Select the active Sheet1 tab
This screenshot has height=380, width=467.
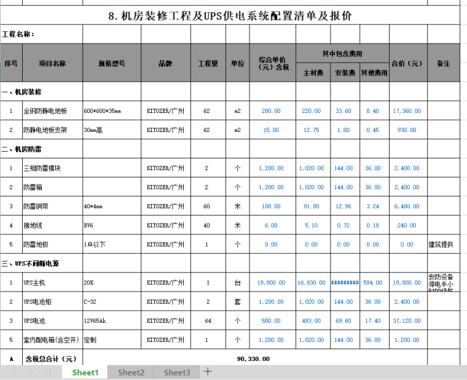coord(85,372)
